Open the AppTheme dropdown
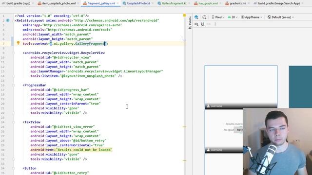The image size is (312, 175). pos(252,17)
